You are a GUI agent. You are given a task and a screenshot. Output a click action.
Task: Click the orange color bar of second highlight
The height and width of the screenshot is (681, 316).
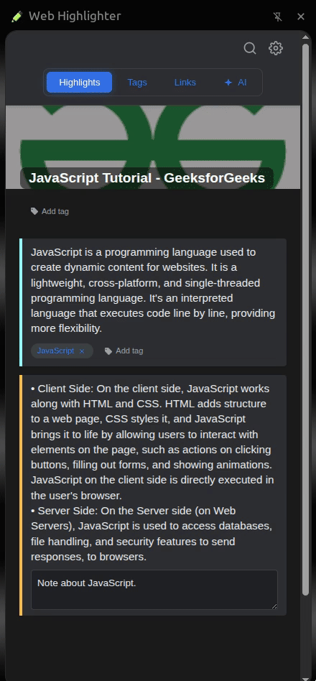(x=21, y=495)
